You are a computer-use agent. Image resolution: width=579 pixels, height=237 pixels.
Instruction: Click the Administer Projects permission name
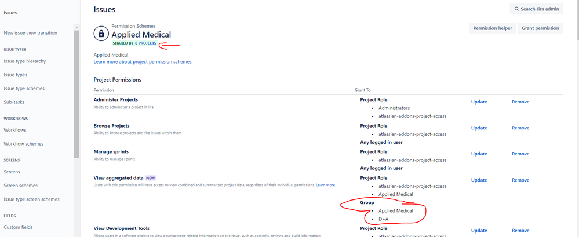click(x=116, y=100)
